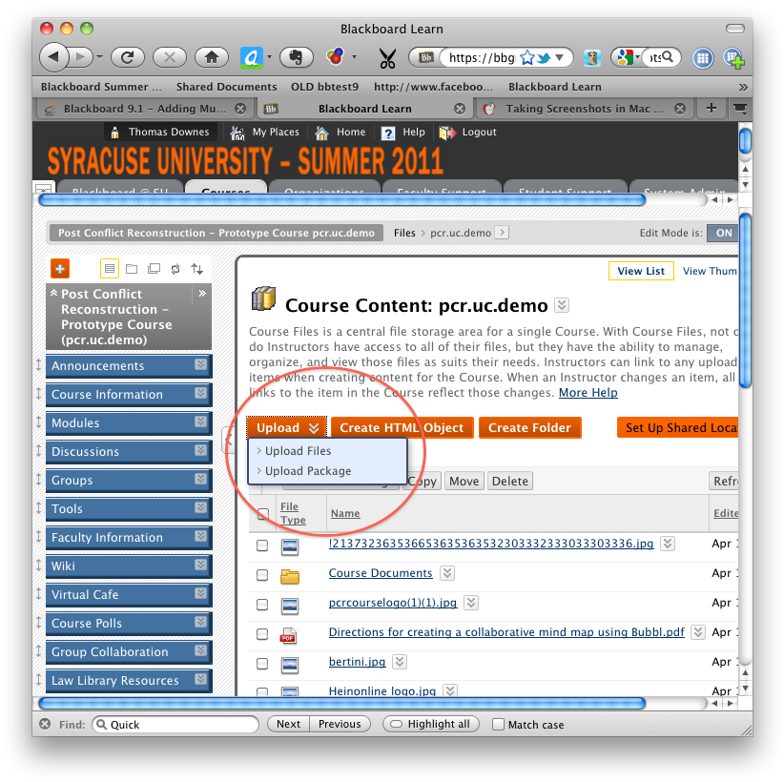Click the reorder menu arrows icon
The width and height of the screenshot is (784, 782).
[x=197, y=269]
